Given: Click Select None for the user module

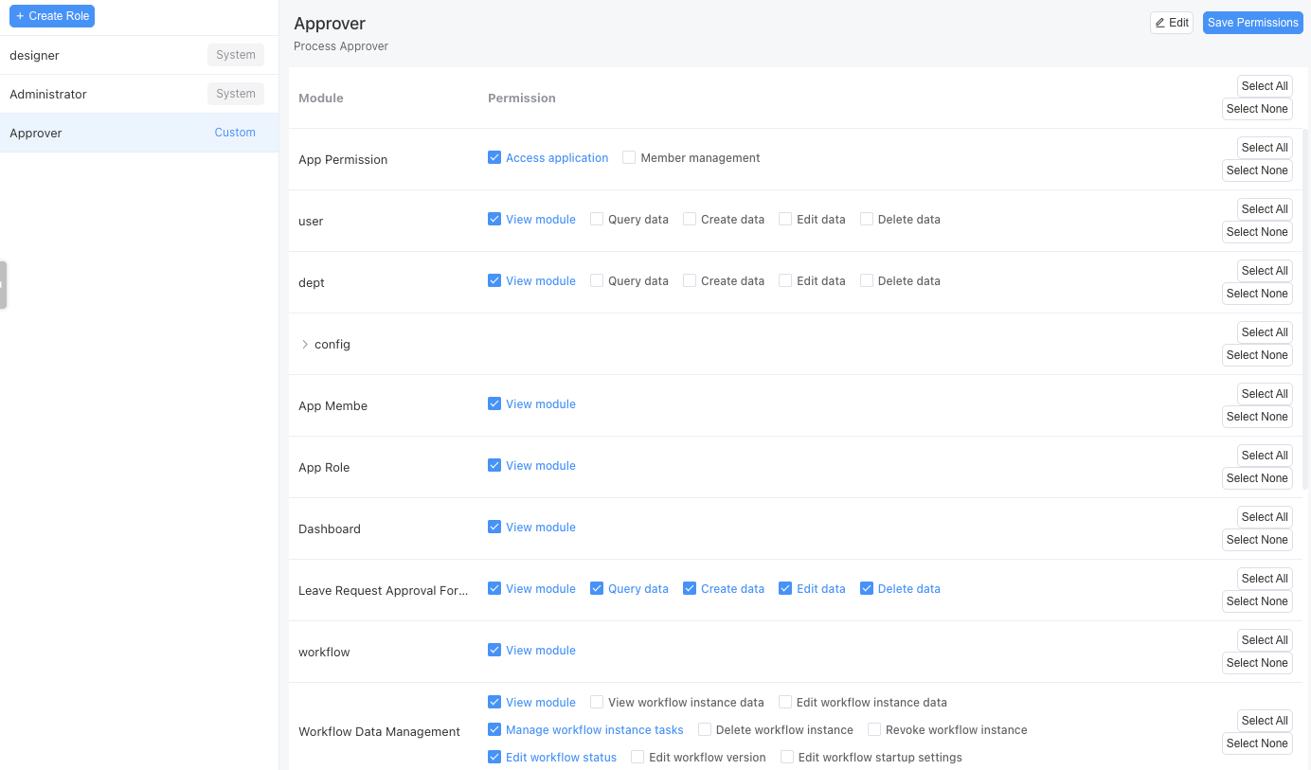Looking at the screenshot, I should (1257, 232).
